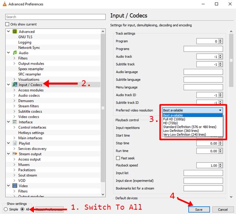The height and width of the screenshot is (214, 236).
Task: Expand the Access modules node
Action: 14,90
